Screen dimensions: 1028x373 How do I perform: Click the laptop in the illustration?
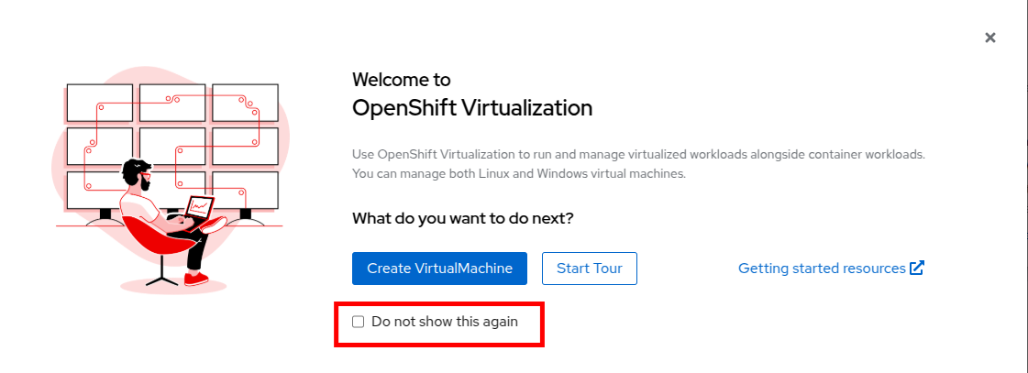click(x=199, y=209)
